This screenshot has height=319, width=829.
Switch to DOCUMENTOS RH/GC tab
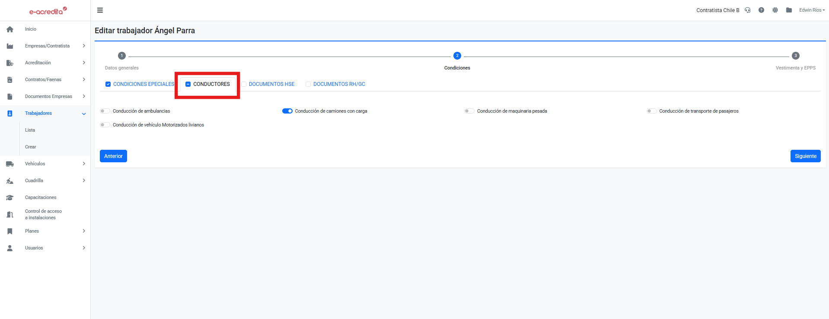pos(339,84)
